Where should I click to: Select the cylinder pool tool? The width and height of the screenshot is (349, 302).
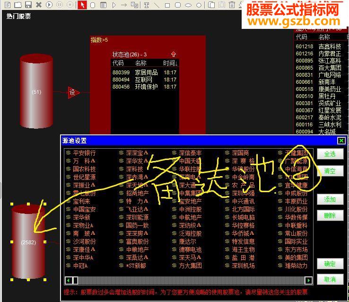click(x=93, y=5)
